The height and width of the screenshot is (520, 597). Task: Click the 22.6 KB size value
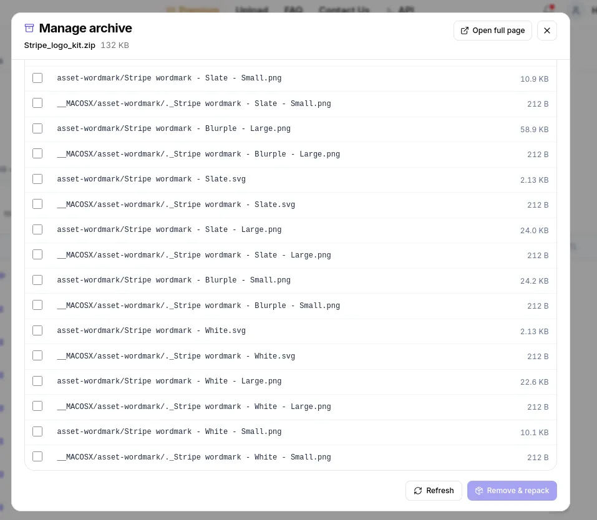[534, 382]
